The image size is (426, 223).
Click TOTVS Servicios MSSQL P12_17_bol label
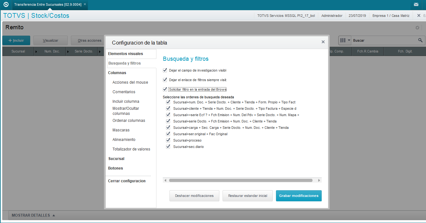pyautogui.click(x=286, y=15)
